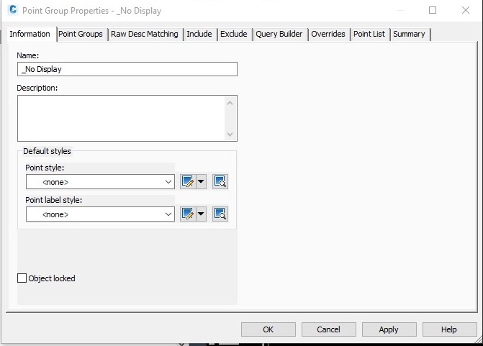Image resolution: width=483 pixels, height=346 pixels.
Task: Click Description scrollbar up arrow
Action: tap(230, 103)
